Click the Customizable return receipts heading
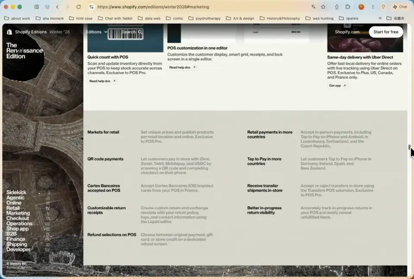 click(107, 210)
